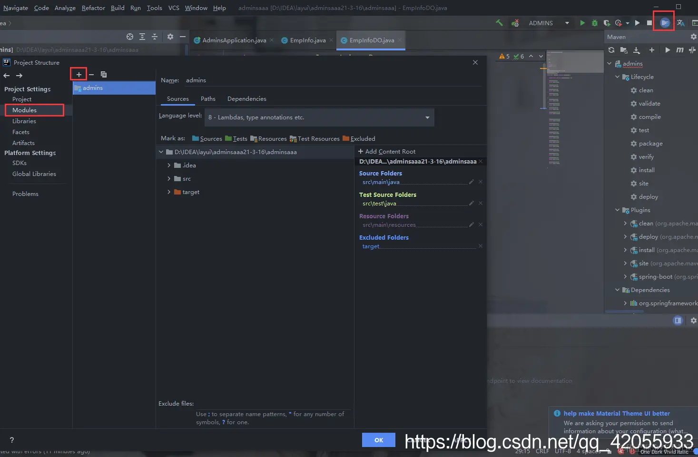Expand the spring-boot plugin node
Image resolution: width=698 pixels, height=457 pixels.
click(x=625, y=276)
